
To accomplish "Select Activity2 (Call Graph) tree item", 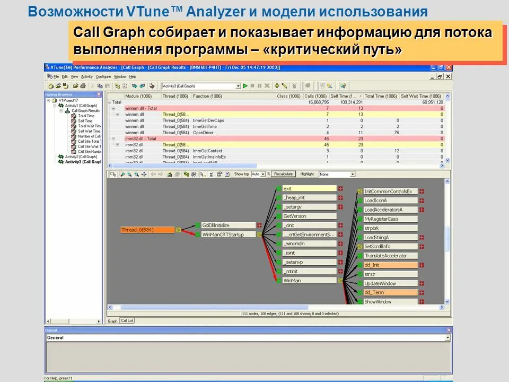I will point(81,157).
